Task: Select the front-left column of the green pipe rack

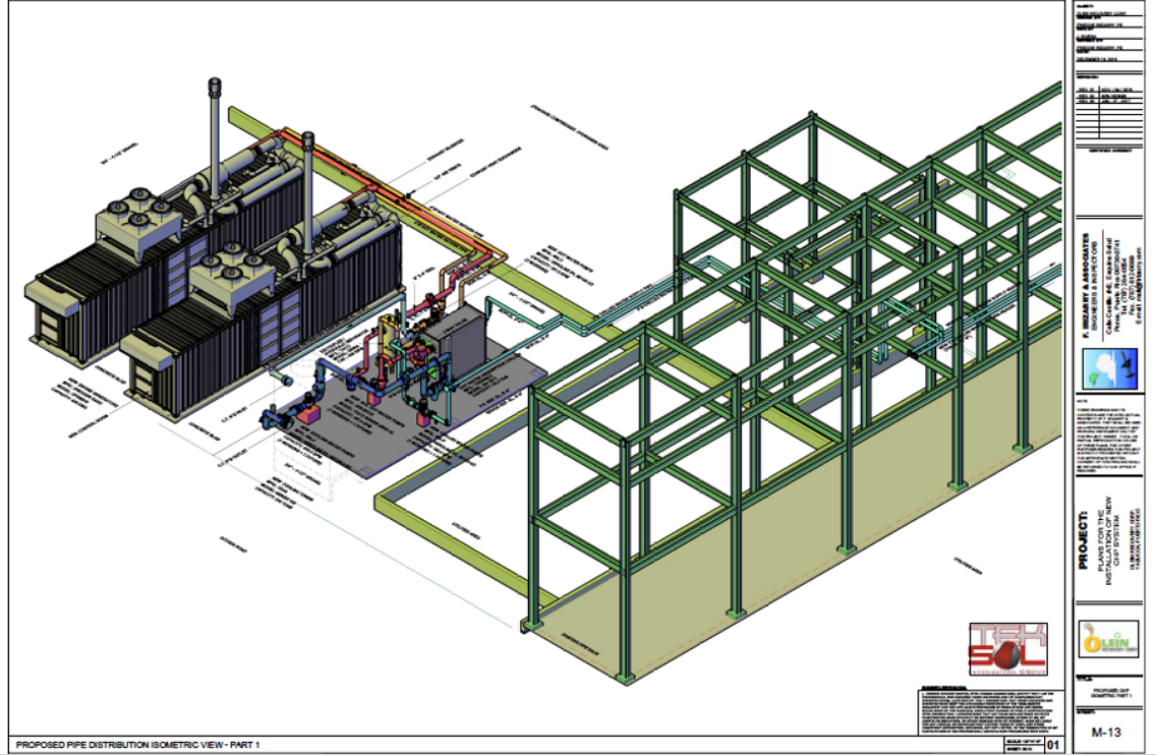Action: tap(534, 515)
